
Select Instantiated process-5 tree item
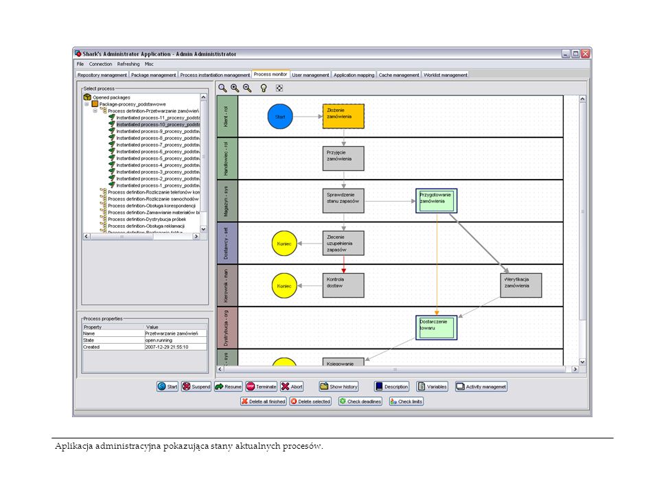[158, 158]
